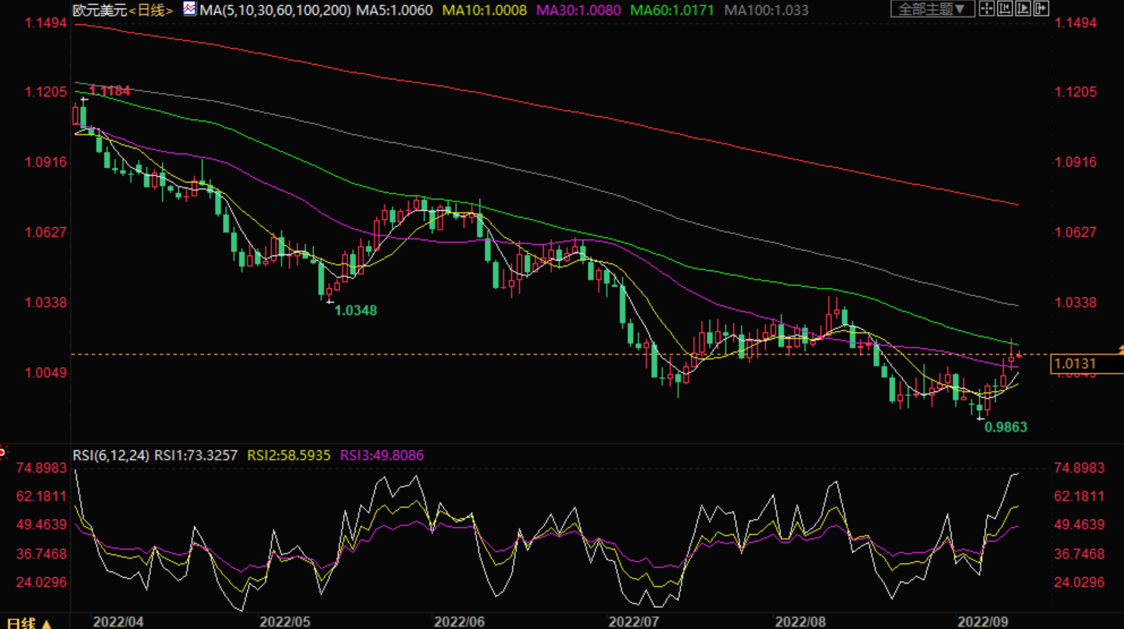Open the RSI(6,12,24) parameter settings
1124x629 pixels.
point(111,455)
